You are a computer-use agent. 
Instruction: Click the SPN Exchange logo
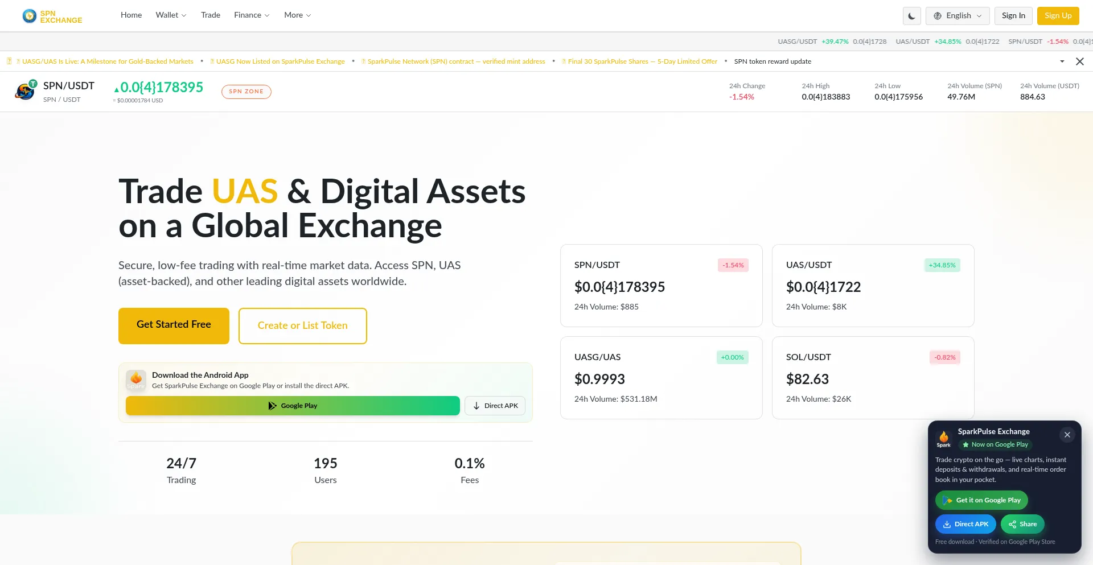(x=52, y=17)
